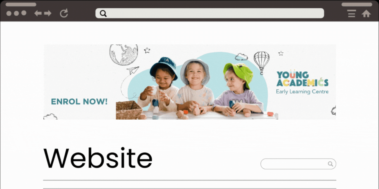Click the hot air balloon doodle

(x=261, y=63)
